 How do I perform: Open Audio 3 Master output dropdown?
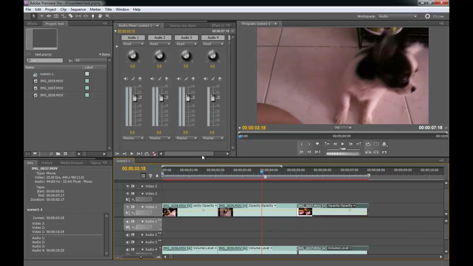pyautogui.click(x=186, y=138)
